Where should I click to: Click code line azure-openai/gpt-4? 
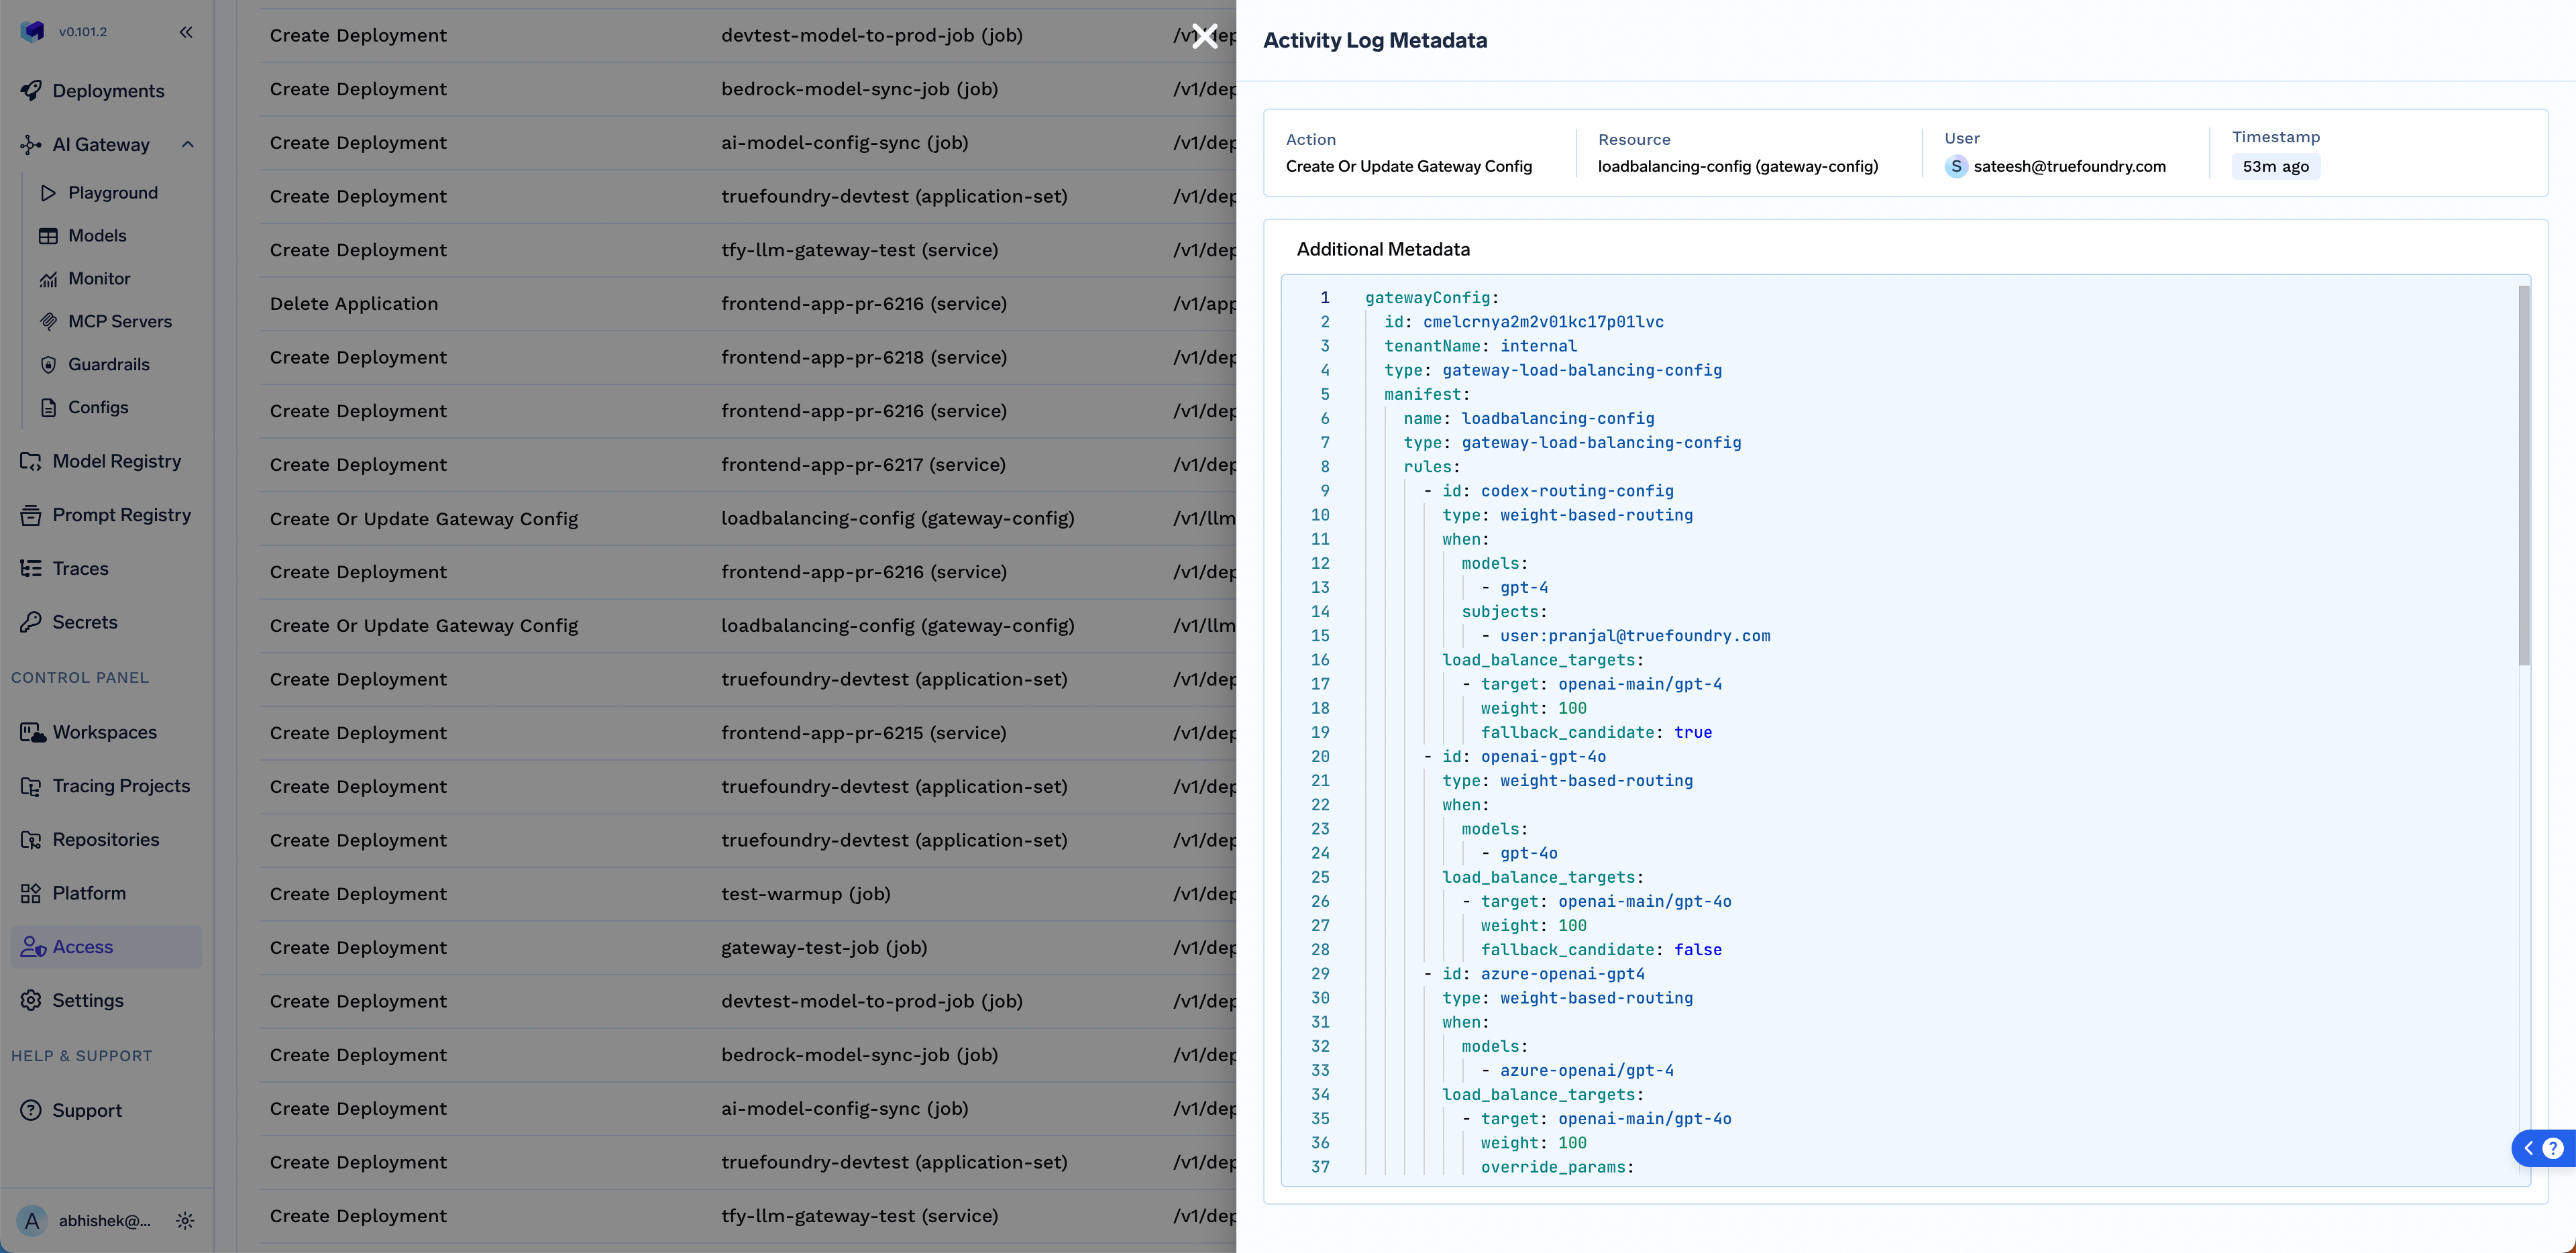click(x=1577, y=1071)
